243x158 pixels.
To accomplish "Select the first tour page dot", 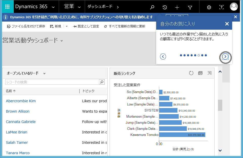I will click(181, 55).
